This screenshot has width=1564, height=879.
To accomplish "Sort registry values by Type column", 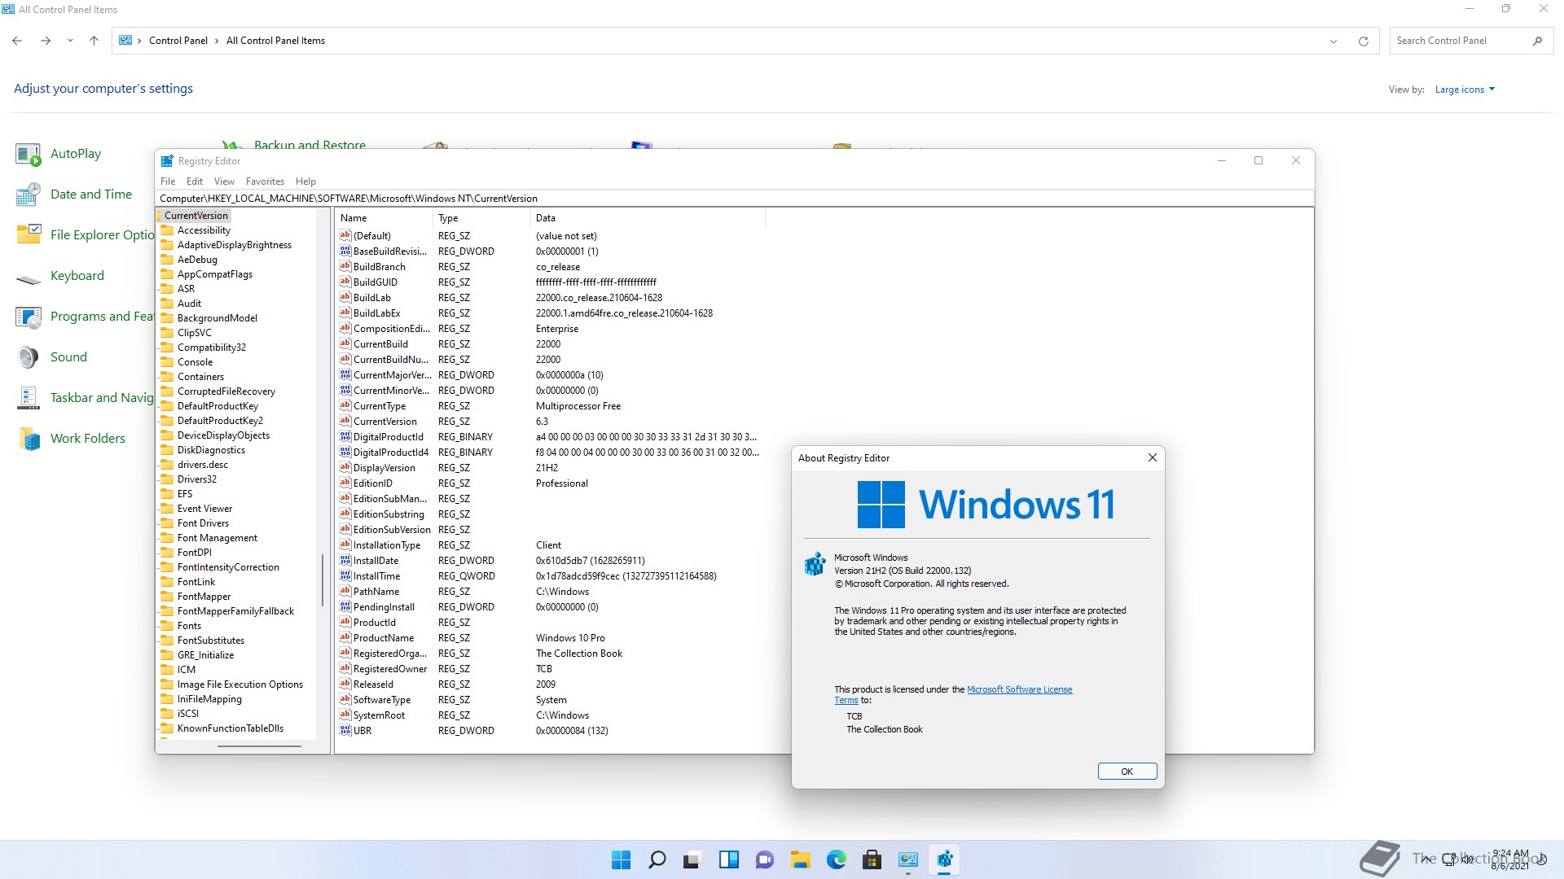I will 481,218.
